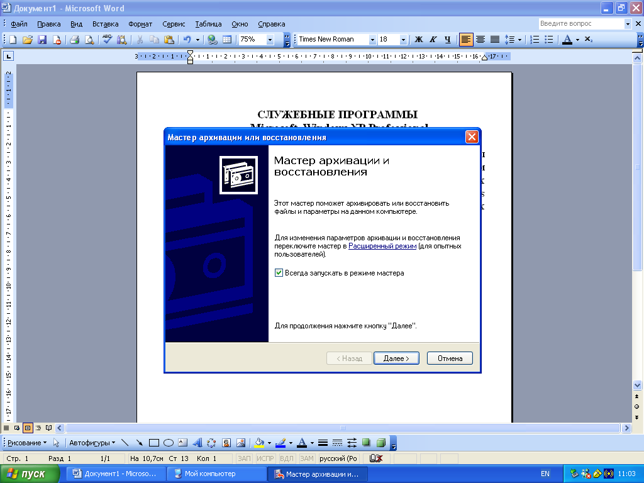Open the пуск Start menu
Screen dimensions: 644x483
[30, 474]
